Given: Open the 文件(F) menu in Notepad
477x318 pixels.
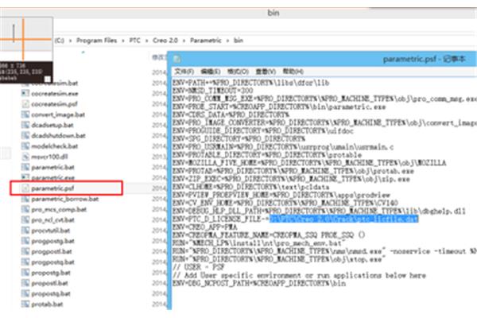Looking at the screenshot, I should coord(184,72).
